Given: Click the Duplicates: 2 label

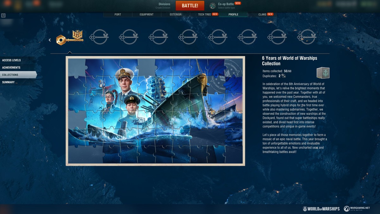Looking at the screenshot, I should pyautogui.click(x=272, y=76).
